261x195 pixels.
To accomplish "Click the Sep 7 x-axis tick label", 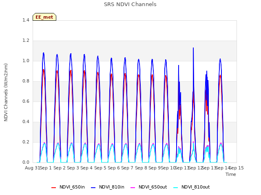I will 127,168.
